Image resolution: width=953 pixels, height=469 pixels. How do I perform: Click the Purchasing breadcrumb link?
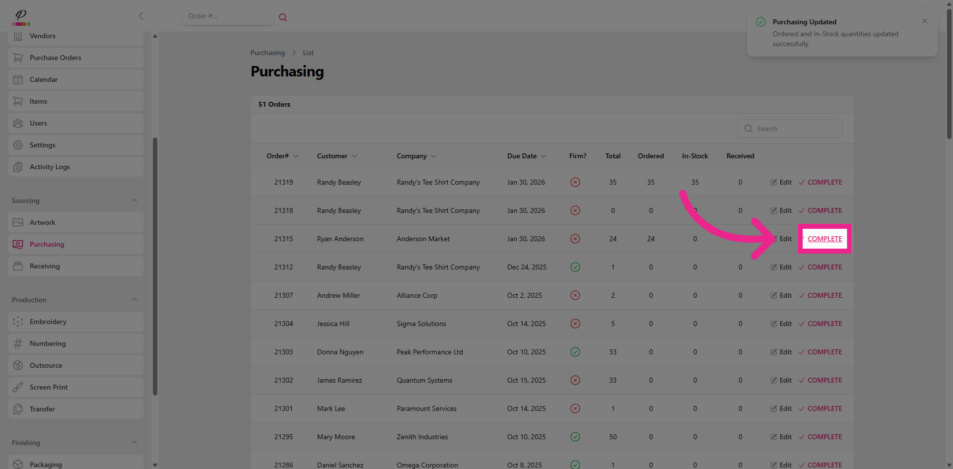tap(268, 53)
